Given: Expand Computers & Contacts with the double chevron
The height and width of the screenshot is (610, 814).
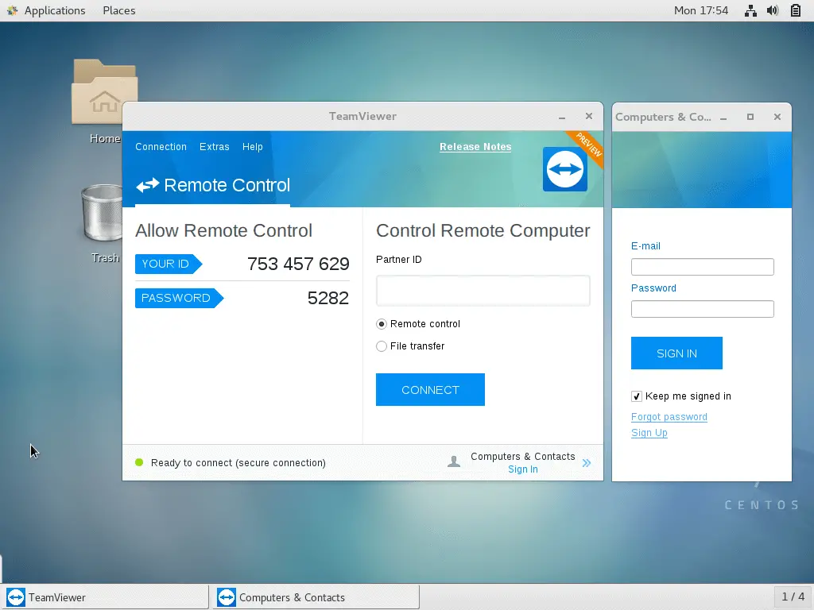Looking at the screenshot, I should coord(587,463).
